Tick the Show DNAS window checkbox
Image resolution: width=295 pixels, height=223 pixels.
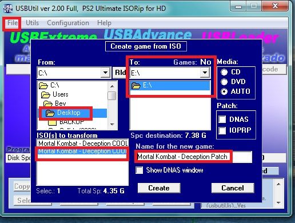[x=139, y=170]
